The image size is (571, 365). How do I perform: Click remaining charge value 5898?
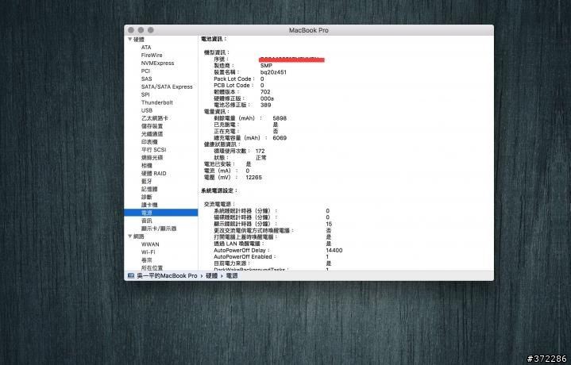[280, 118]
